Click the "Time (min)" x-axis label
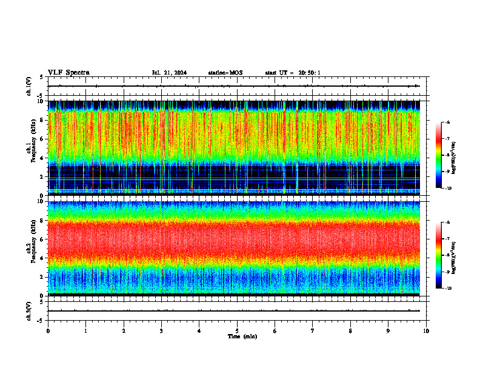Viewport: 480px width, 371px height. point(242,336)
